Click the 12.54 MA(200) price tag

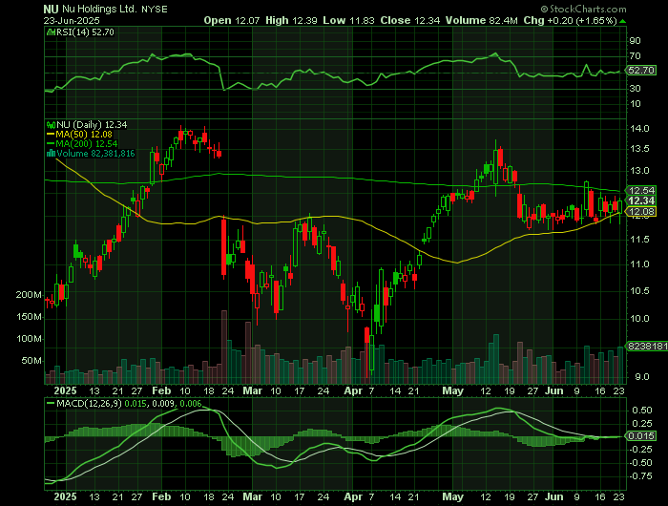pos(641,191)
